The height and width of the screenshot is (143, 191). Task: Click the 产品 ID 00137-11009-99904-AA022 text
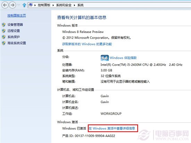[x=89, y=136]
